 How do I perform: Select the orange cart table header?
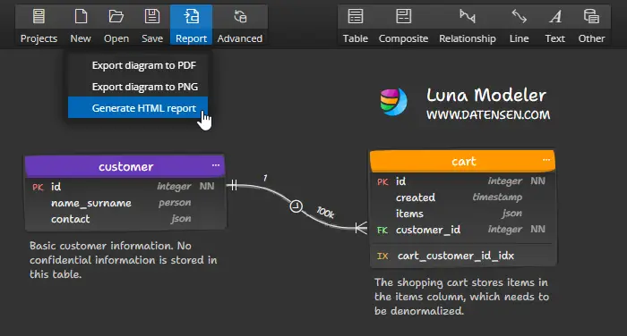[463, 161]
